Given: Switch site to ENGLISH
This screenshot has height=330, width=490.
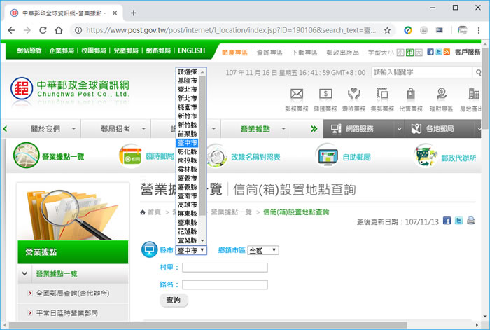Looking at the screenshot, I should (192, 50).
